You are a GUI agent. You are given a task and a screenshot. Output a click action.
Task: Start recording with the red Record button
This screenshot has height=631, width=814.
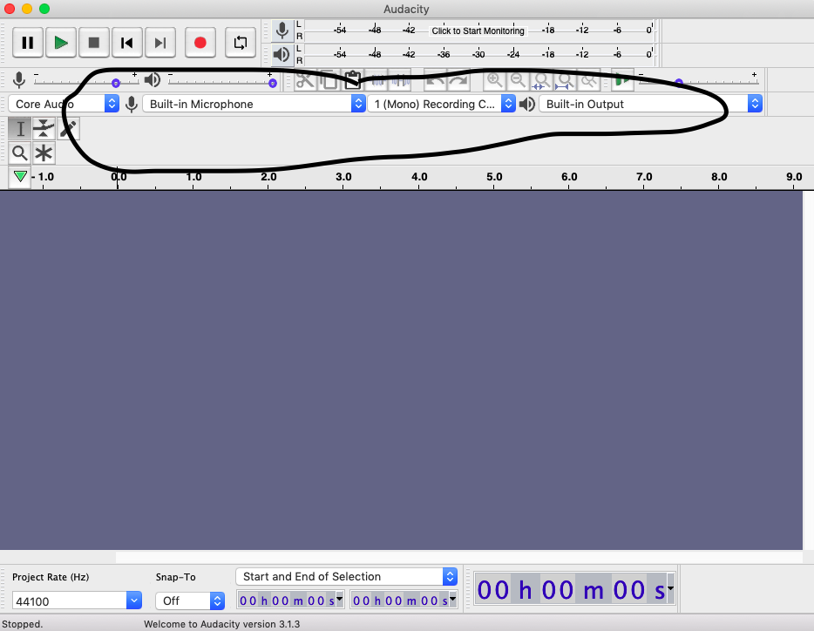(x=200, y=43)
